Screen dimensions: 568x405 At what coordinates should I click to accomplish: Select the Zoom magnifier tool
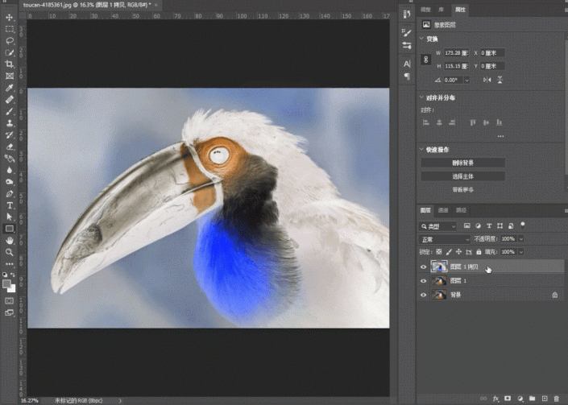tap(10, 251)
